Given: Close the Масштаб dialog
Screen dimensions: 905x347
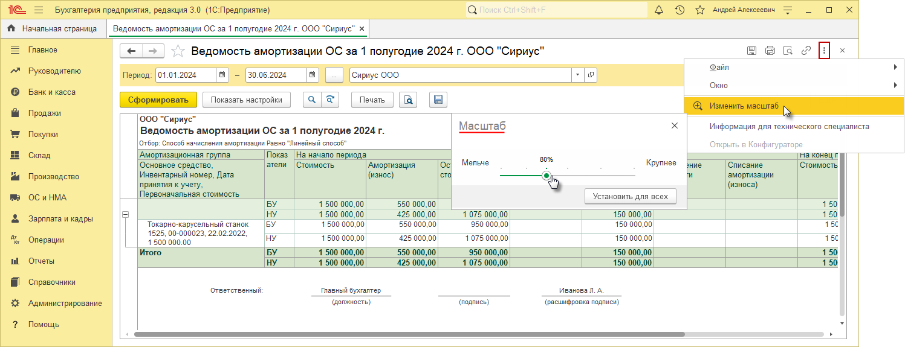Looking at the screenshot, I should [675, 126].
